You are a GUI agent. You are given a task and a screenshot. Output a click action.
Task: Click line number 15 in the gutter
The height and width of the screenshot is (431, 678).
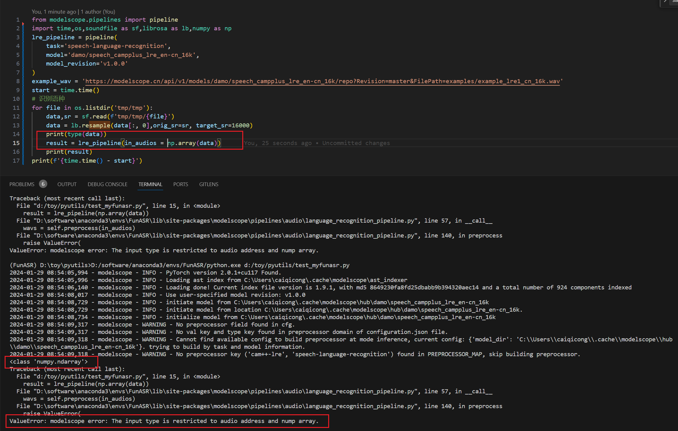tap(16, 143)
